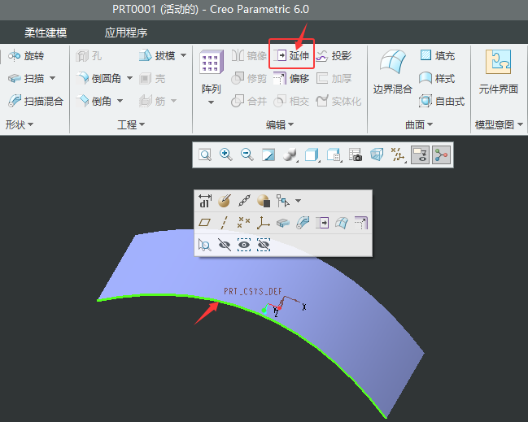Click the 孔 (Hole) tool
This screenshot has width=528, height=422.
(x=89, y=56)
